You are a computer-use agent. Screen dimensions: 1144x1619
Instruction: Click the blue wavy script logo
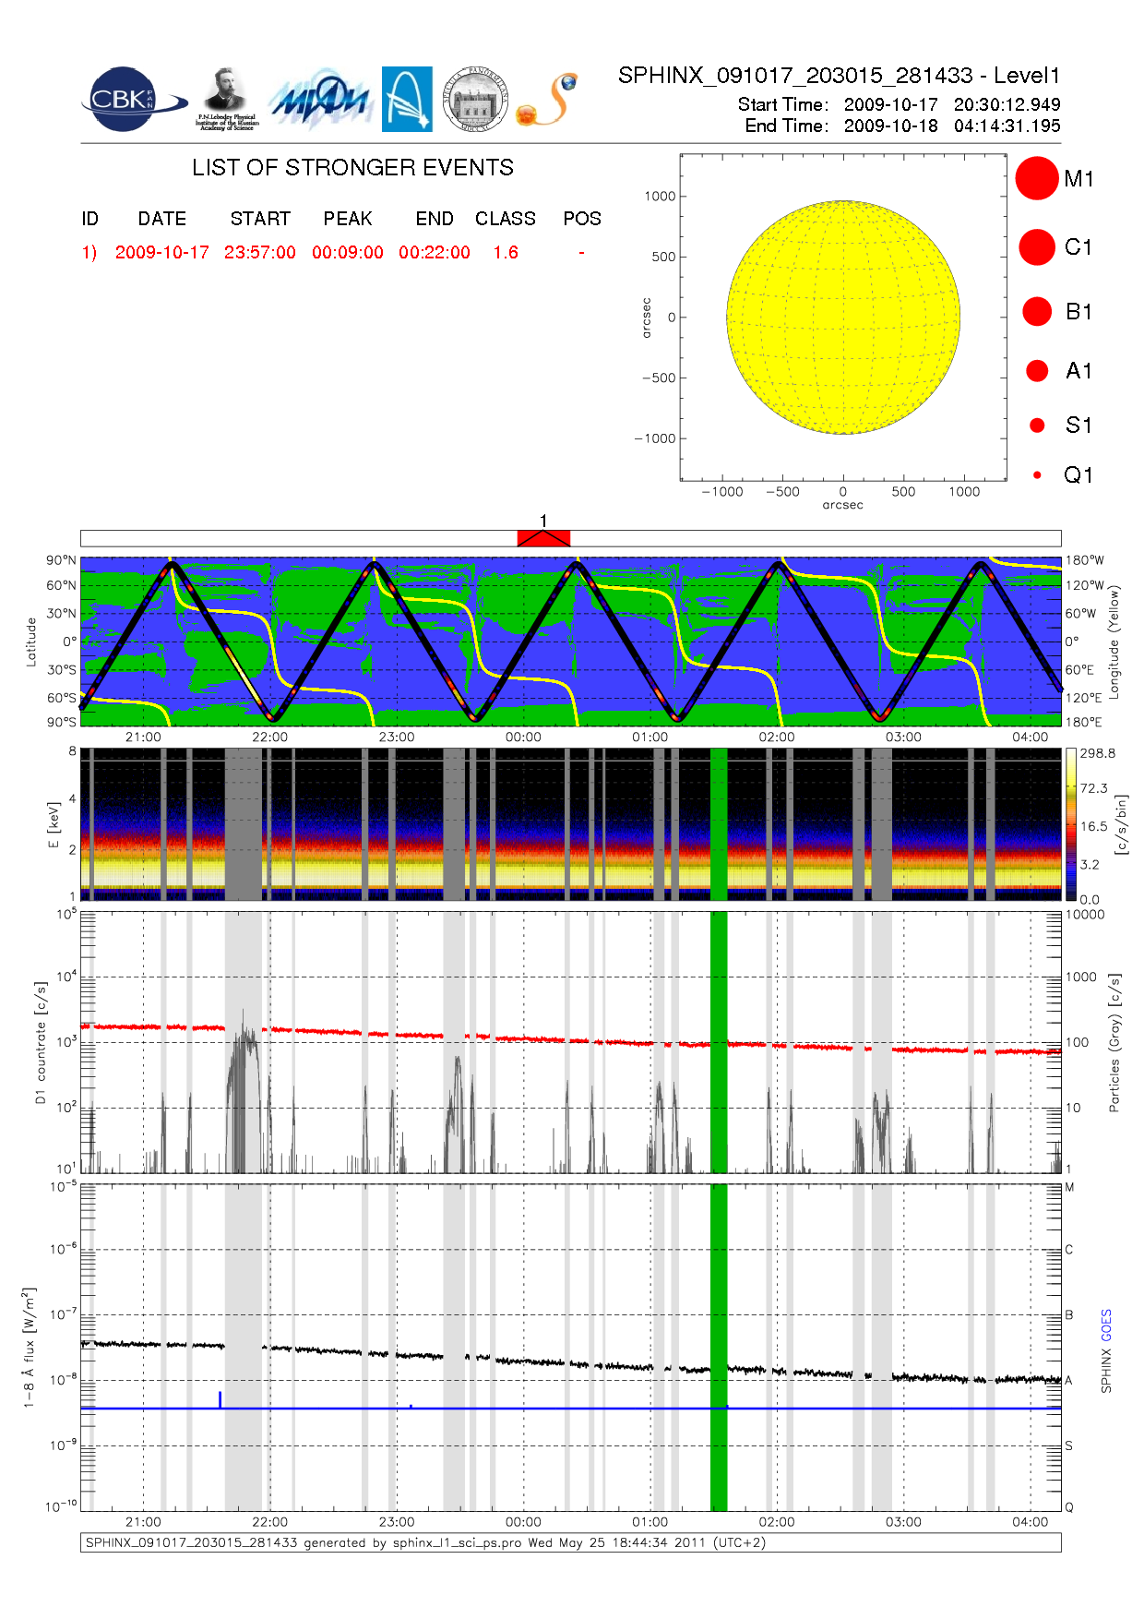point(320,100)
